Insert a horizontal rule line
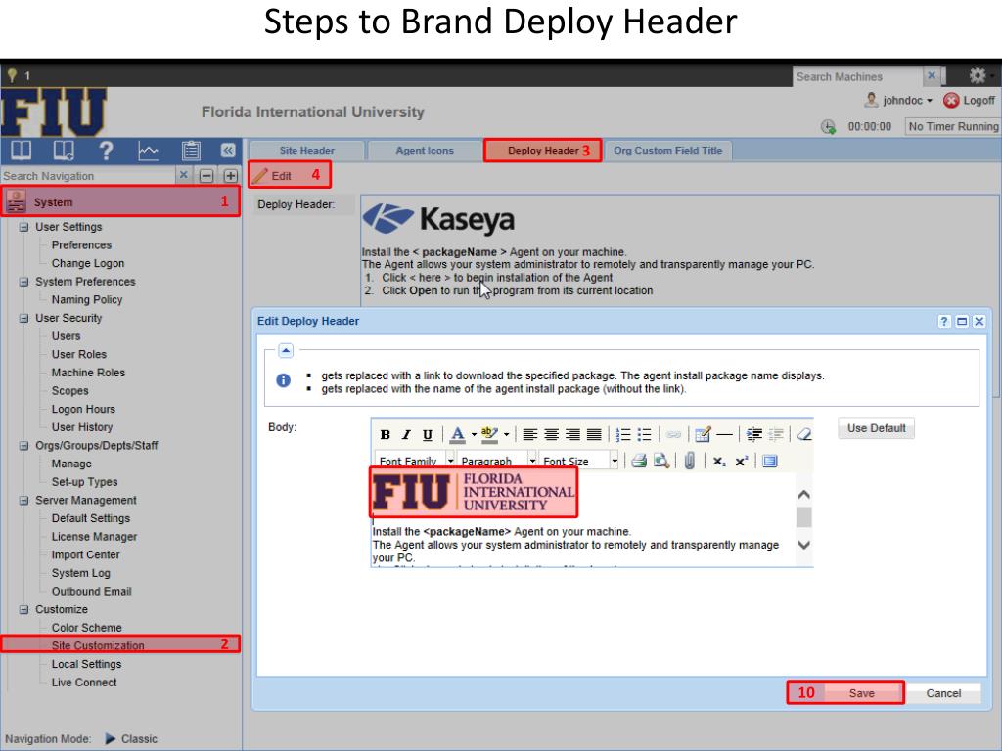This screenshot has height=751, width=1002. (x=725, y=435)
